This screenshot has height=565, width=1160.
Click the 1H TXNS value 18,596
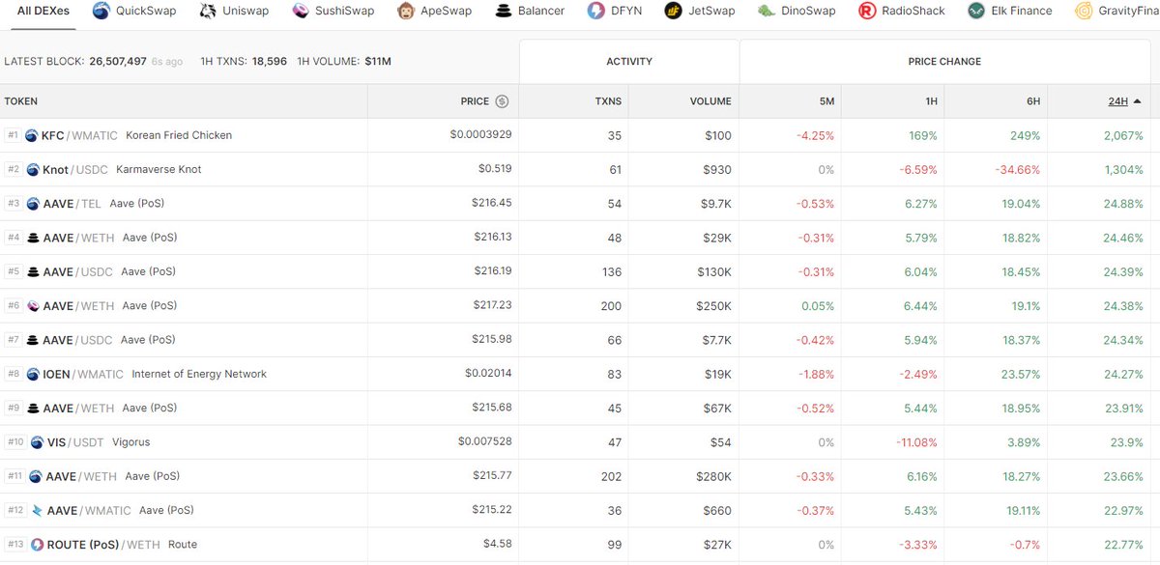[270, 62]
